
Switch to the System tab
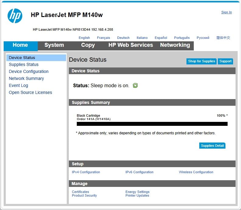[54, 45]
